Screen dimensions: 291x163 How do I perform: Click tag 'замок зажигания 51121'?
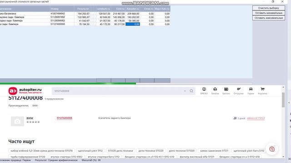tap(214, 151)
